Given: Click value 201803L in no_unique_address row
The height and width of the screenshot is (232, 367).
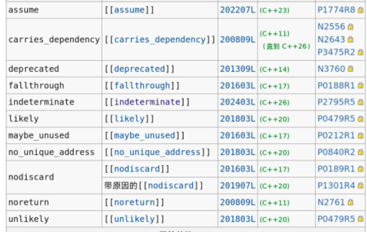Looking at the screenshot, I should (x=238, y=152).
